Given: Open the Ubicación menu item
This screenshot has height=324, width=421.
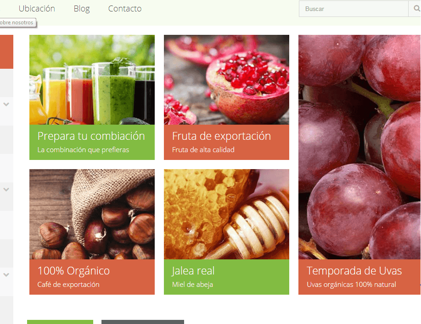Looking at the screenshot, I should click(37, 9).
